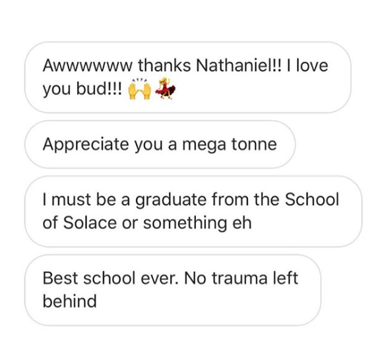Click 'something eh' at end of third message
The image size is (380, 351).
(x=197, y=223)
